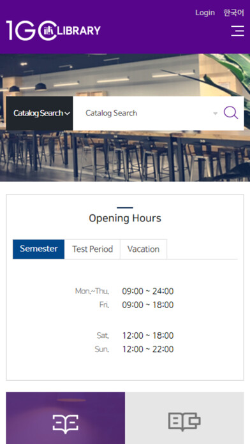Click the Mon.~Thu. day label
The width and height of the screenshot is (250, 444).
coord(92,291)
